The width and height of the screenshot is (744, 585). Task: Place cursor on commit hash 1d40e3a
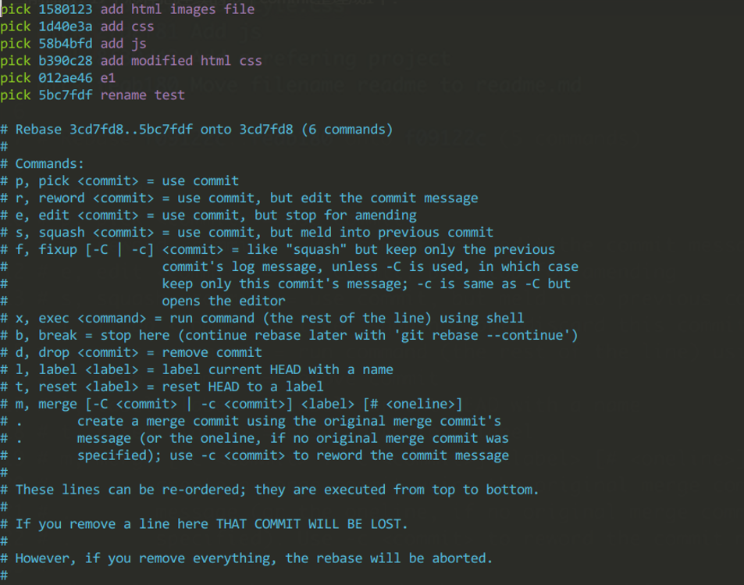66,27
